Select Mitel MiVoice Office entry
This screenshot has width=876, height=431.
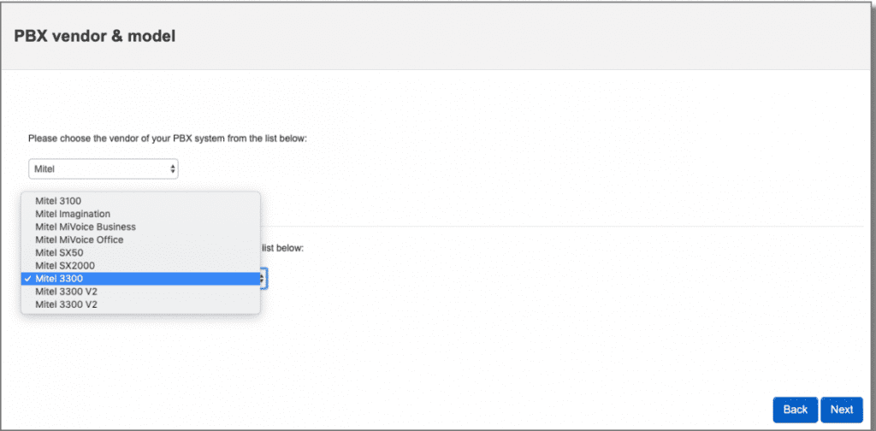pyautogui.click(x=79, y=239)
